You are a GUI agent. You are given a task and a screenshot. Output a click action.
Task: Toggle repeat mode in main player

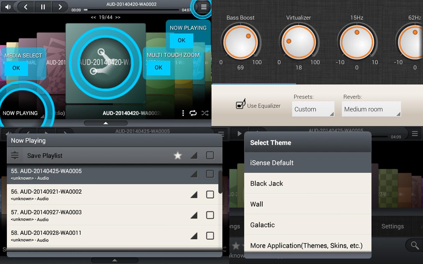pyautogui.click(x=193, y=113)
